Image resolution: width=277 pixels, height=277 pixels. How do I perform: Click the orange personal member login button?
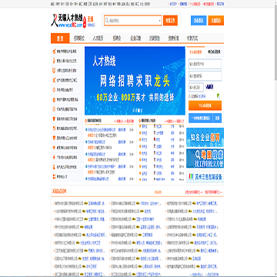(205, 105)
